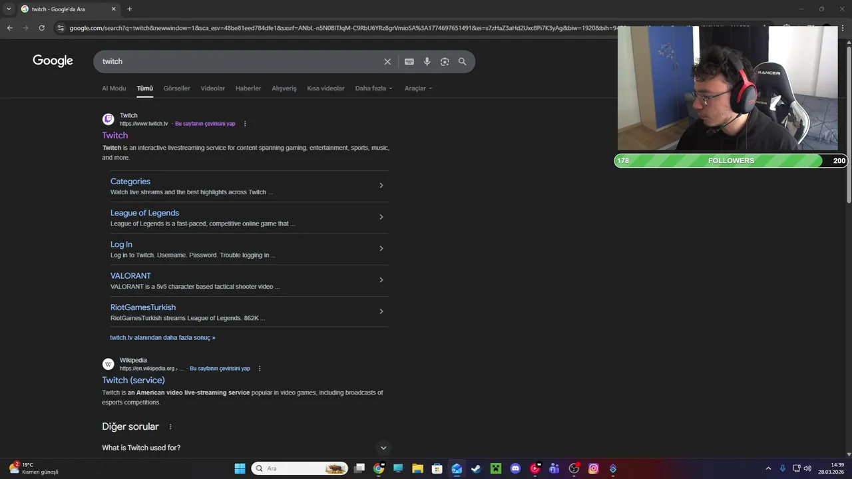Click the Twitch favicon in first result

pyautogui.click(x=108, y=119)
